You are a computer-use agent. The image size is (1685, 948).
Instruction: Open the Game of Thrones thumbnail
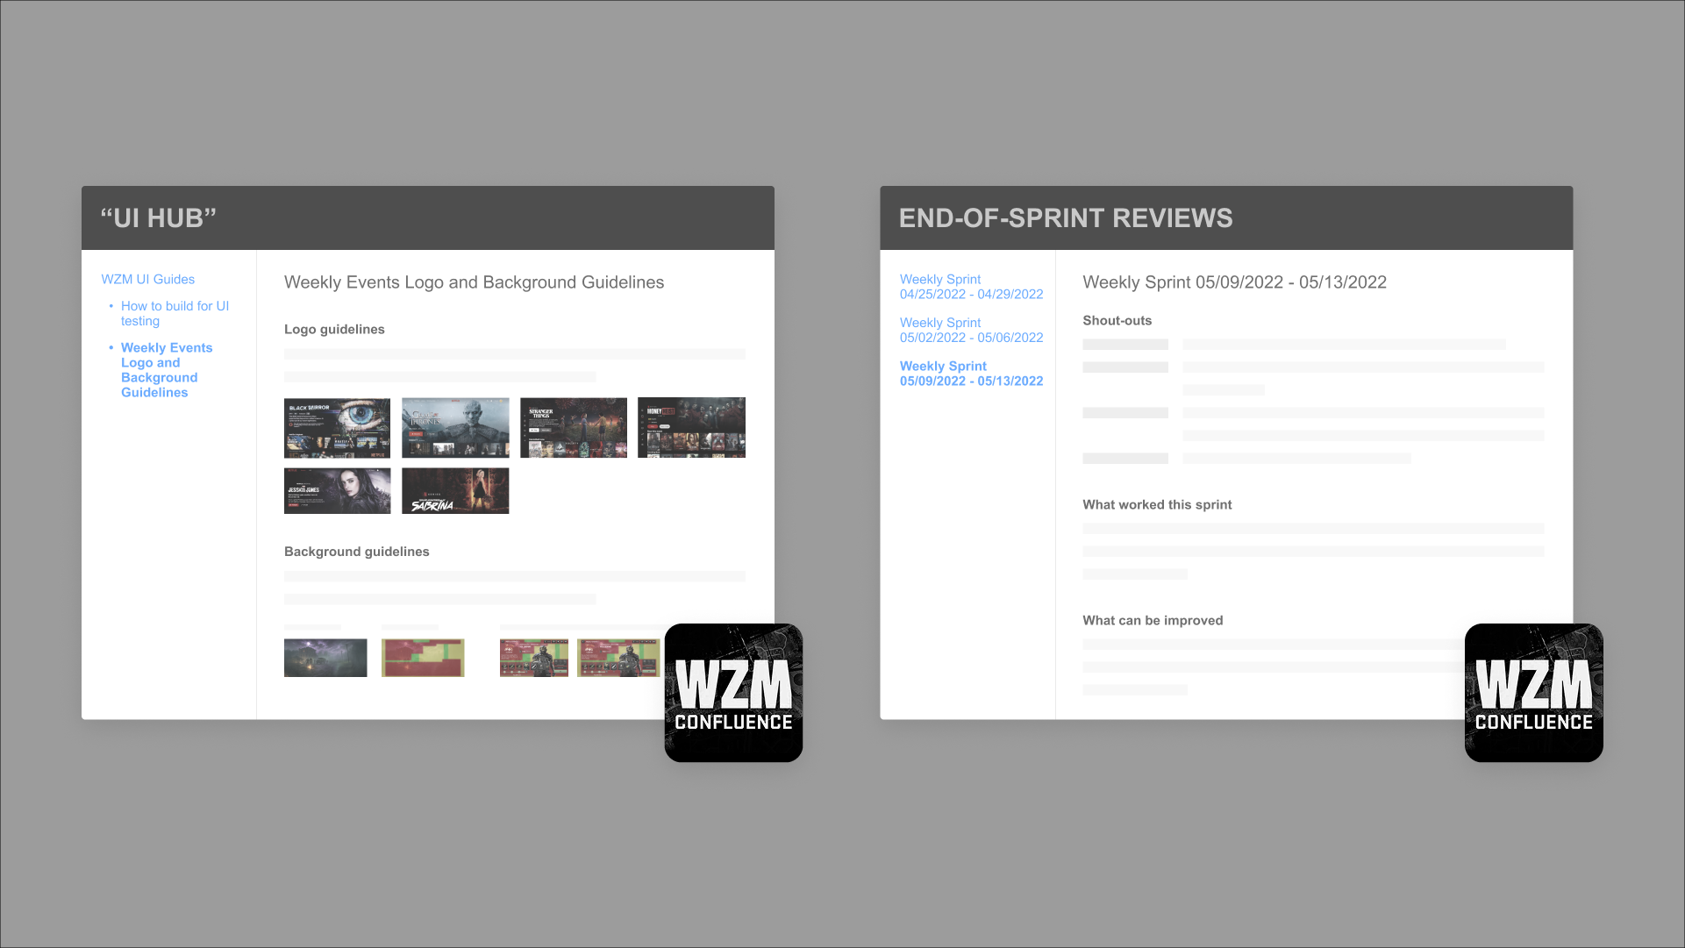pyautogui.click(x=455, y=428)
